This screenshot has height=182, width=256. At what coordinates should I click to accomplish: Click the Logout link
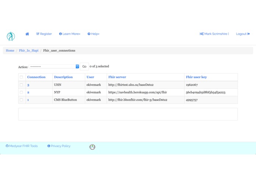coord(243,34)
